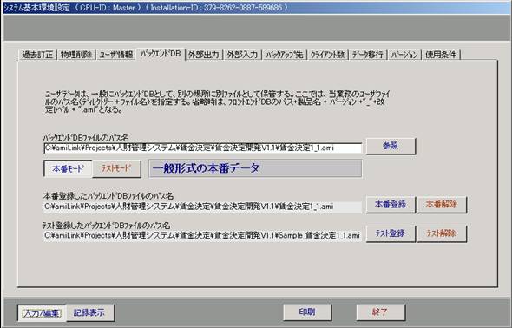This screenshot has width=512, height=328.
Task: Switch to the 物理削除 tab
Action: [x=76, y=55]
